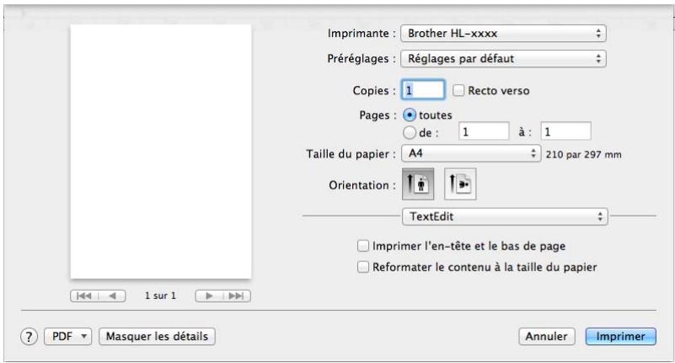Go to first preview page

[x=84, y=296]
